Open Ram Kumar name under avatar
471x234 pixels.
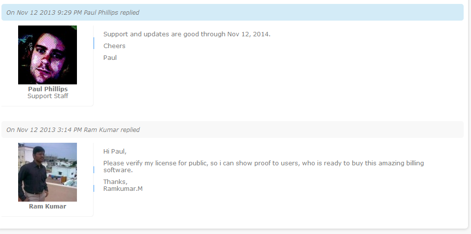click(x=48, y=207)
